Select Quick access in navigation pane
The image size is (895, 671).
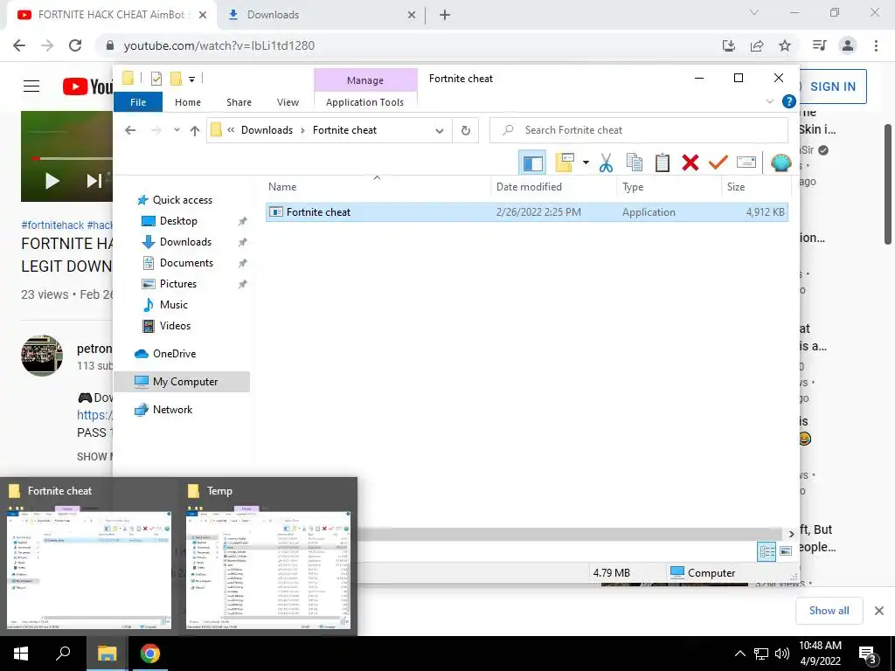click(182, 200)
